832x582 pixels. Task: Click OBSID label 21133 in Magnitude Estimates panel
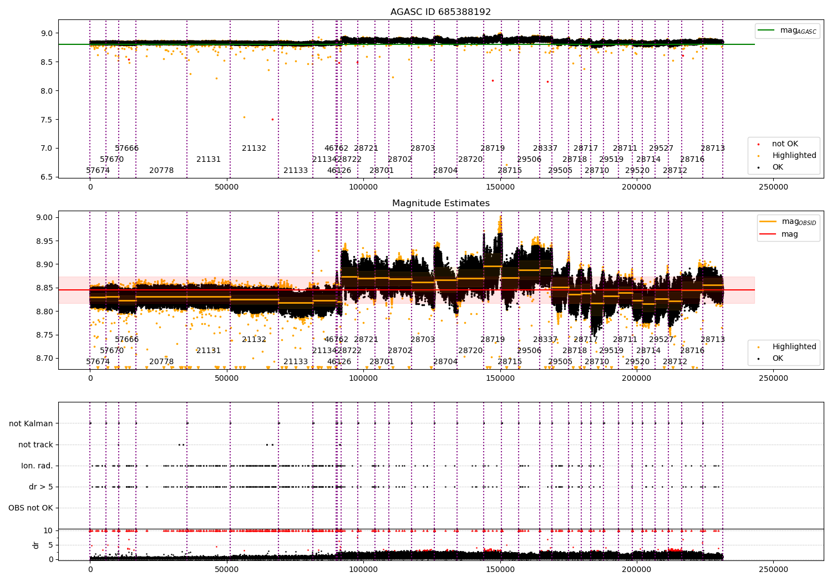[x=296, y=361]
